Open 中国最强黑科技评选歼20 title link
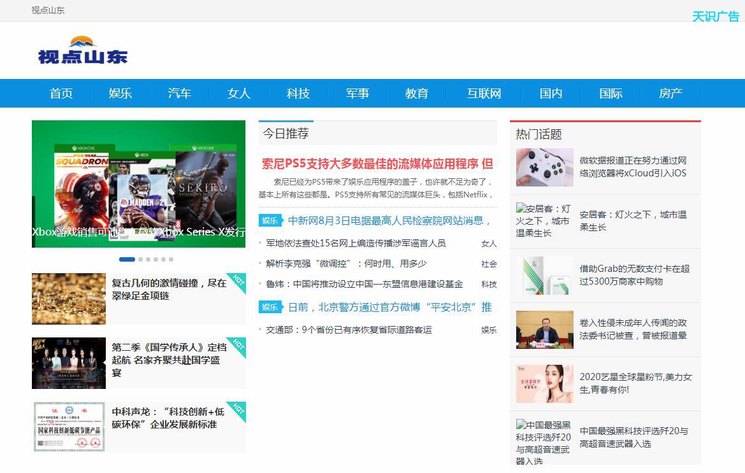The height and width of the screenshot is (473, 745). 634,437
